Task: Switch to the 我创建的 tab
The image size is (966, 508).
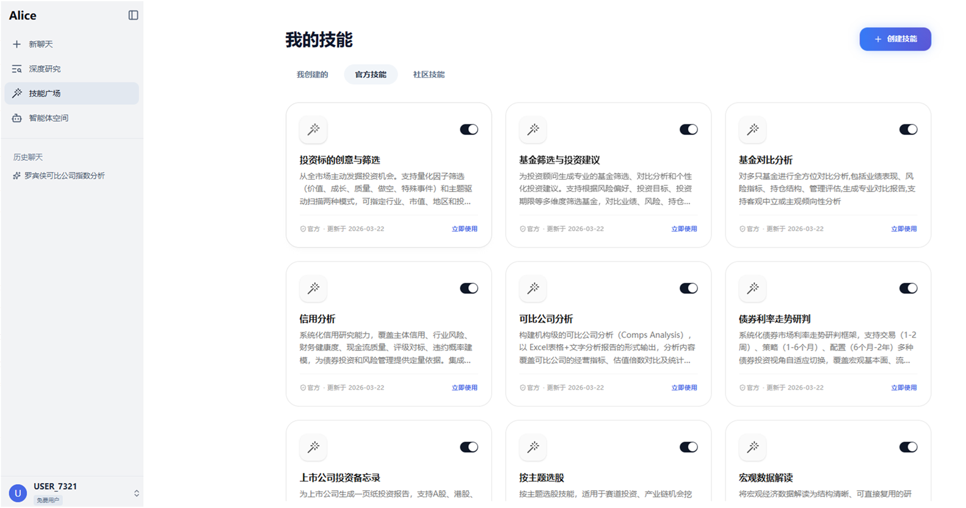Action: tap(312, 74)
